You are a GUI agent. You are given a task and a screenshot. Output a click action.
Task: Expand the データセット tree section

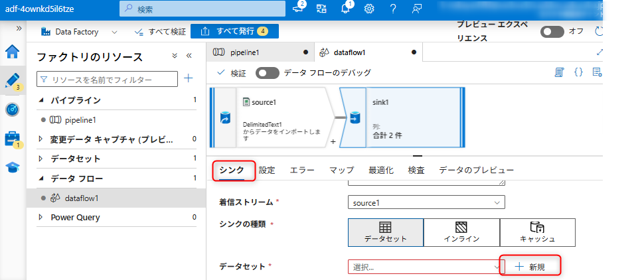[x=40, y=159]
